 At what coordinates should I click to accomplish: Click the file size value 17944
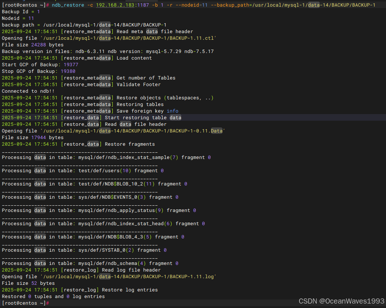tap(38, 138)
